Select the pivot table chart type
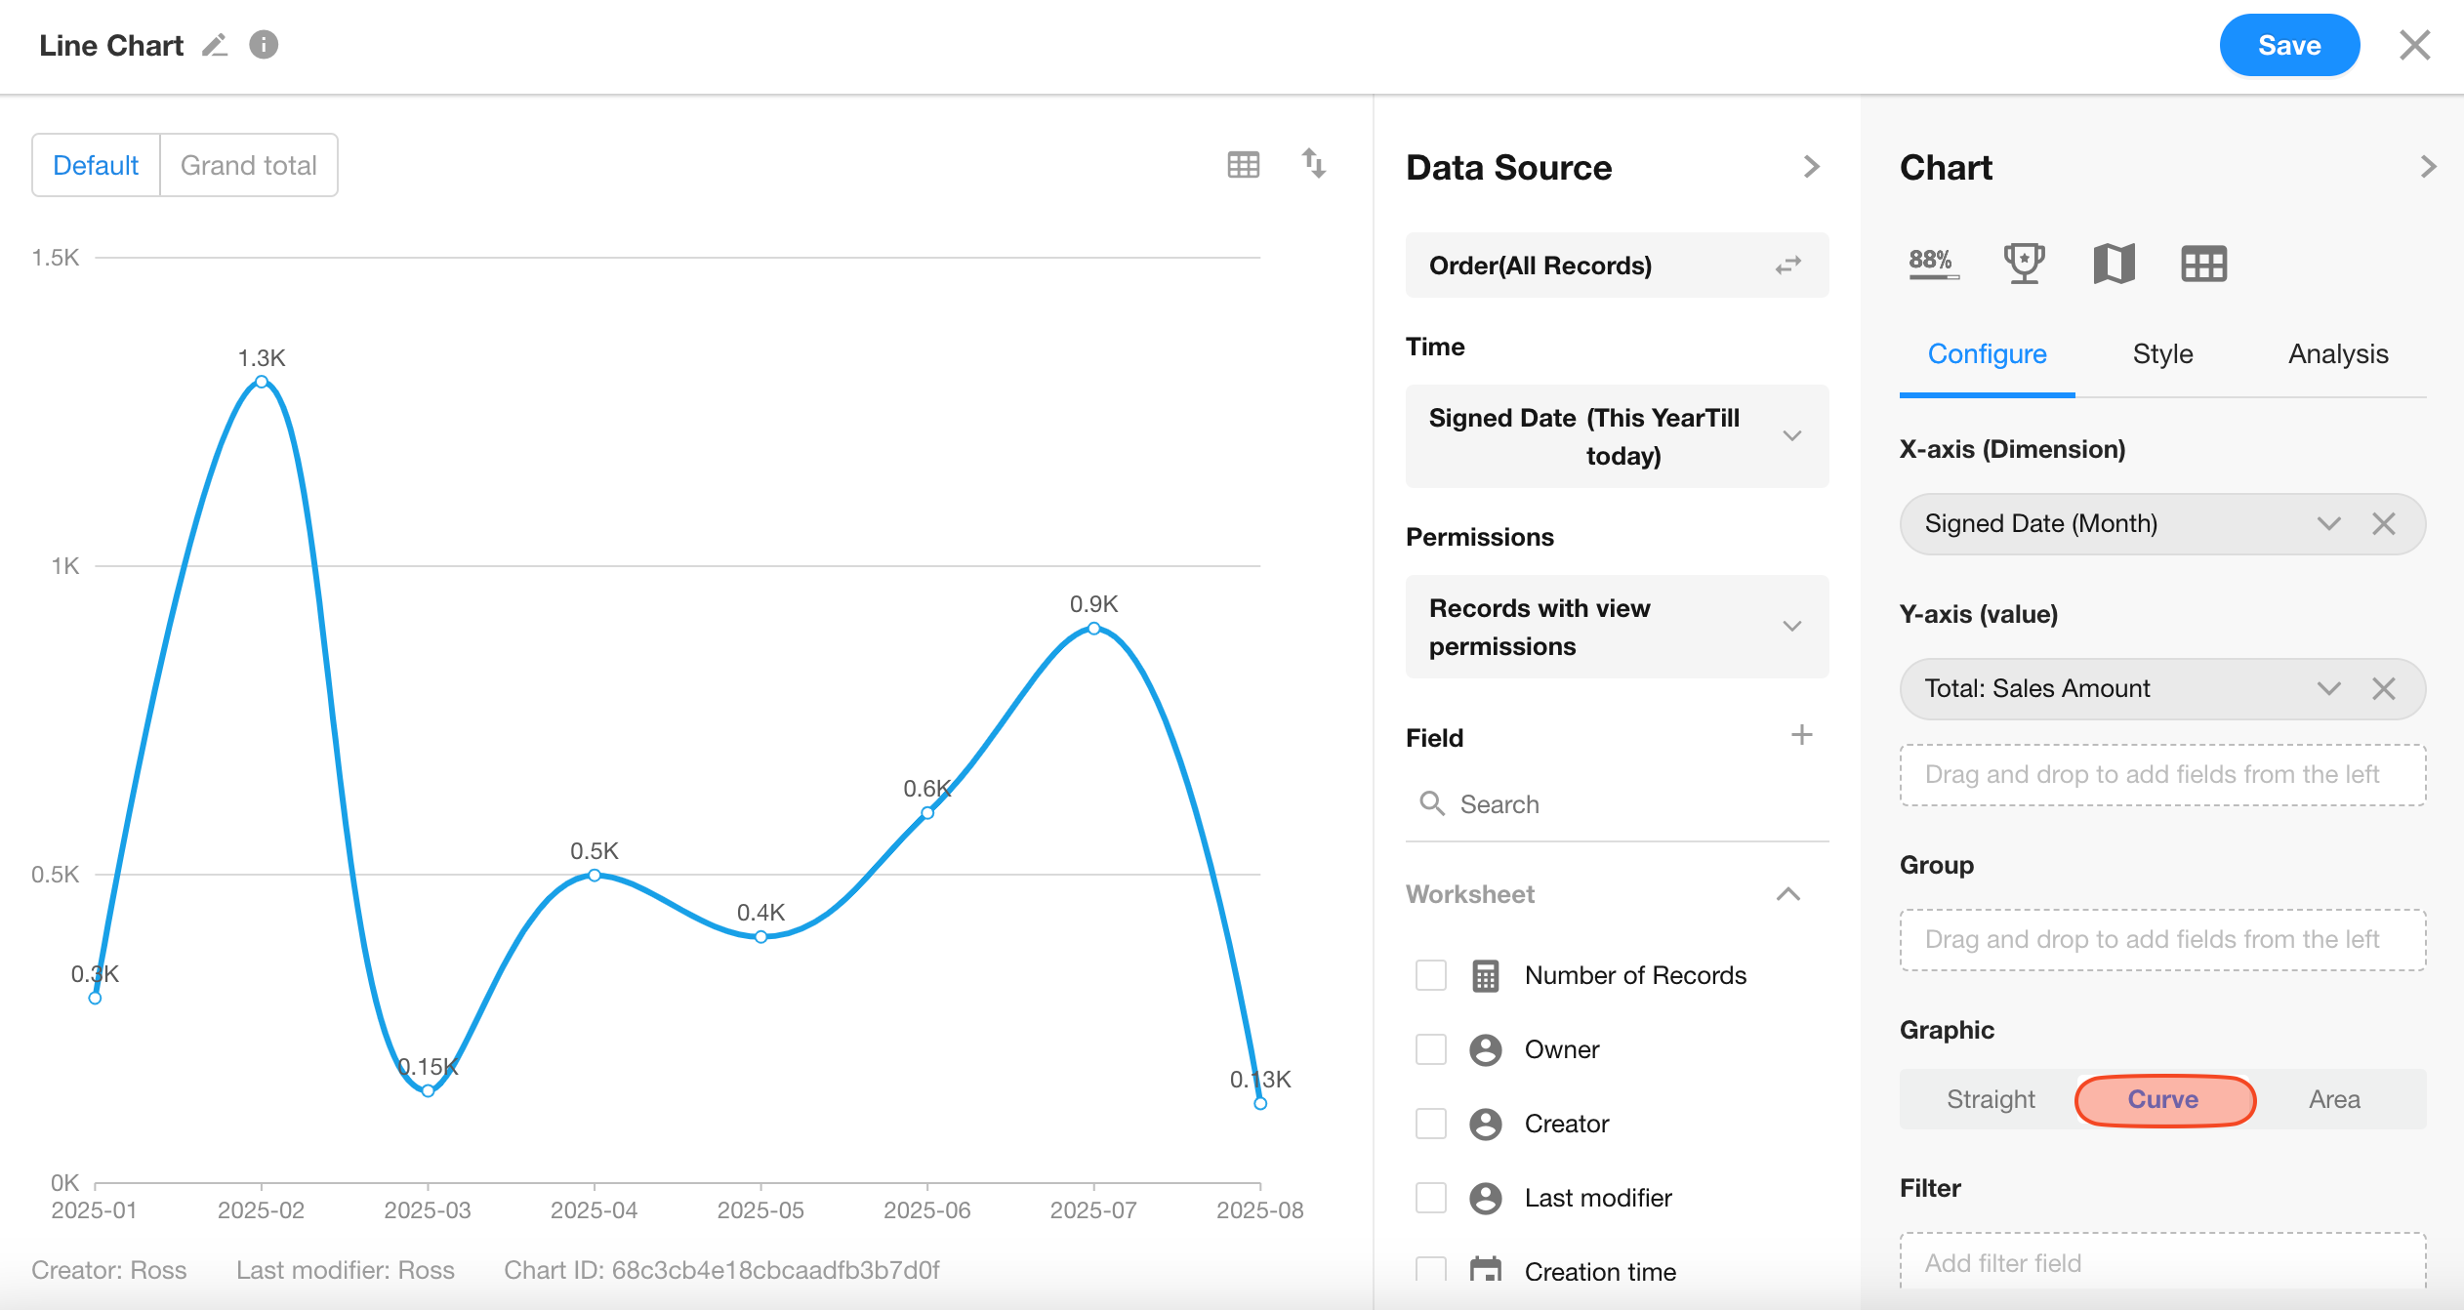The height and width of the screenshot is (1310, 2464). [x=2203, y=264]
